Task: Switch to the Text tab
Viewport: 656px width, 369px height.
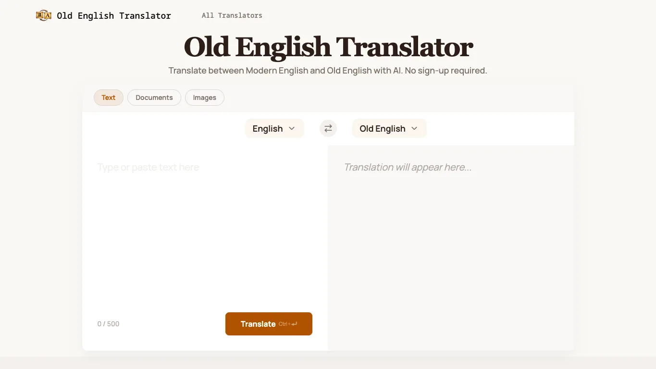Action: pos(109,98)
